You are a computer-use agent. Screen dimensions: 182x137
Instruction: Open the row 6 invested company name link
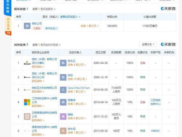tap(44, 129)
